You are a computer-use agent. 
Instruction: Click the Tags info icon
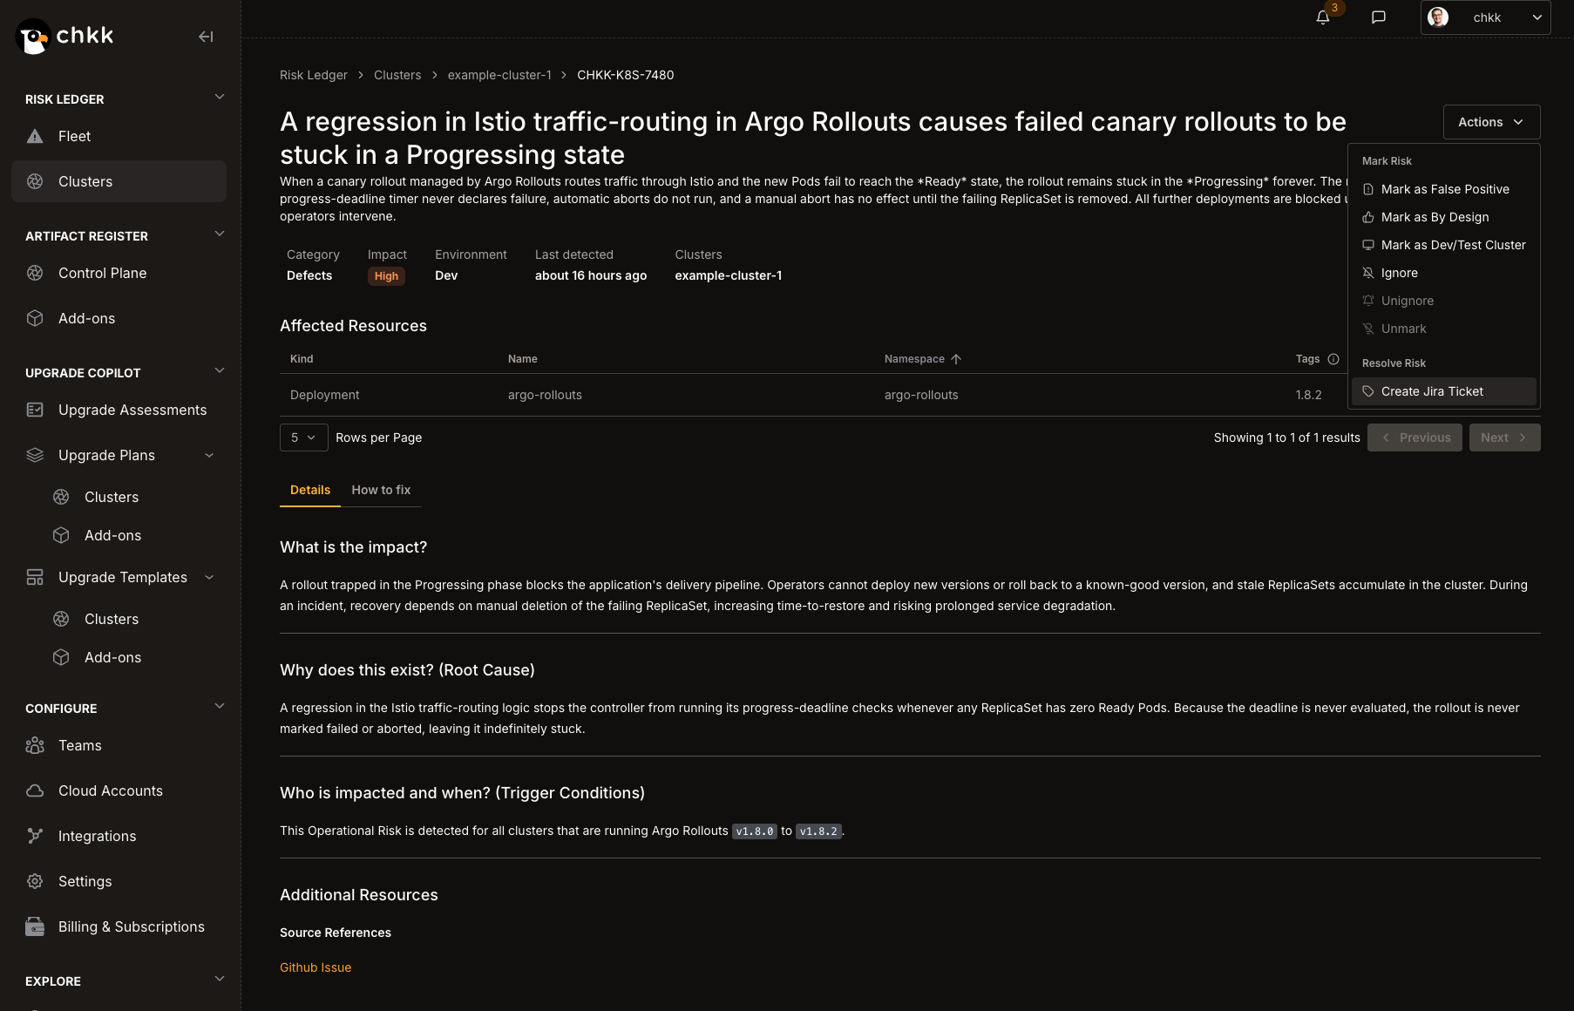(x=1333, y=359)
